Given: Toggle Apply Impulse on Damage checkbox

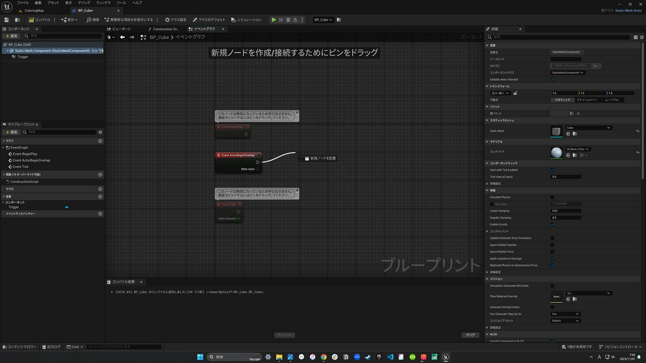Looking at the screenshot, I should [552, 258].
